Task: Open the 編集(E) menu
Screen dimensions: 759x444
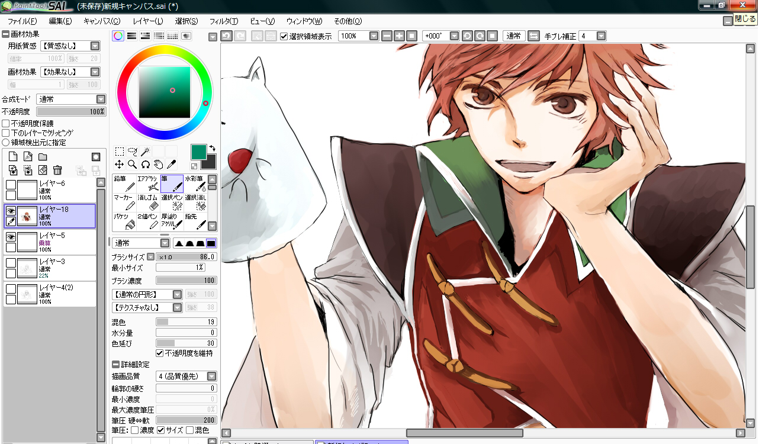Action: (x=60, y=21)
